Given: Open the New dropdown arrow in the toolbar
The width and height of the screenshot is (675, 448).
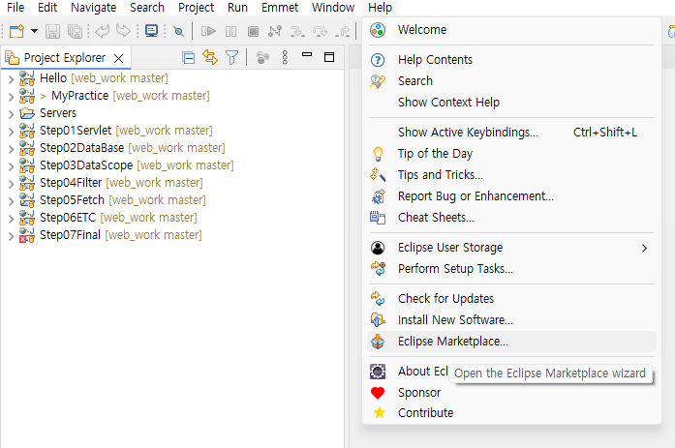Looking at the screenshot, I should (35, 31).
